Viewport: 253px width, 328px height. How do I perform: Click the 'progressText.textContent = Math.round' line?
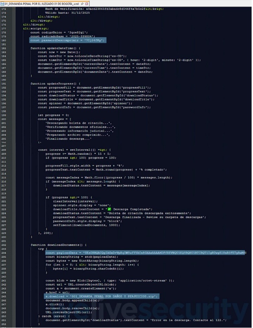point(106,170)
